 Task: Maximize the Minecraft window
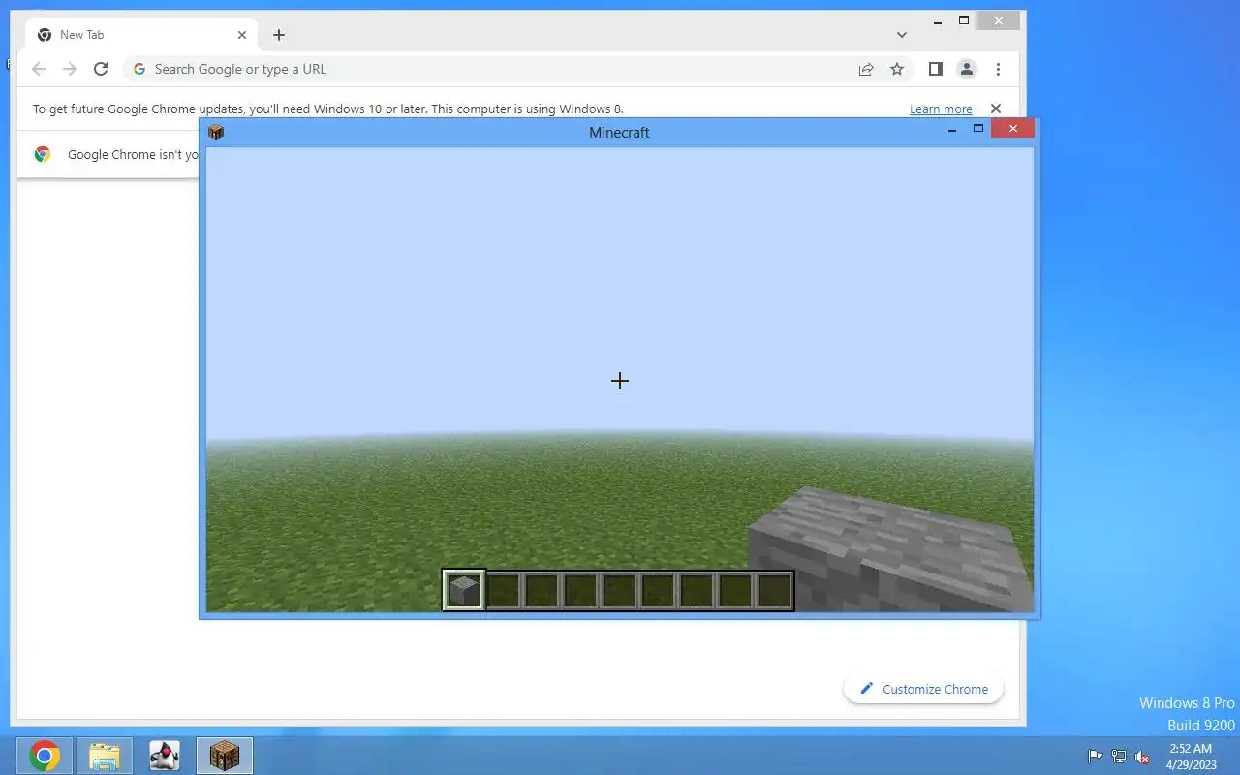[x=978, y=129]
